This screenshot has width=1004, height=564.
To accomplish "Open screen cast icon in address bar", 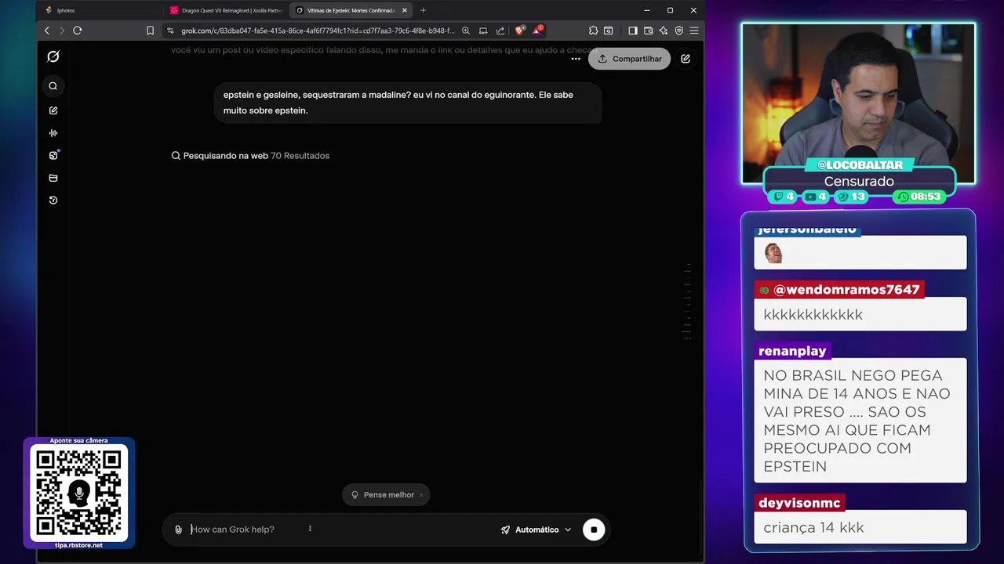I will 483,31.
